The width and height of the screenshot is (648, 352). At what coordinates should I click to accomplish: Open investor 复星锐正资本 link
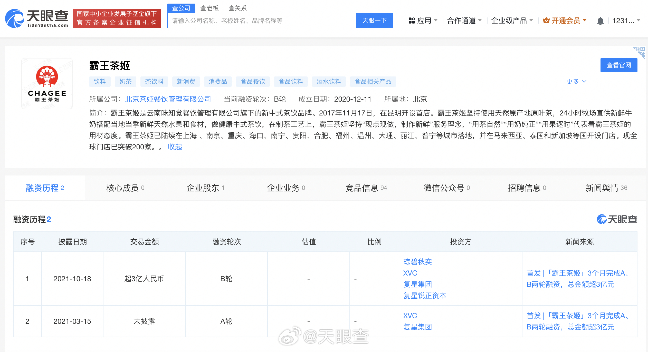[425, 296]
